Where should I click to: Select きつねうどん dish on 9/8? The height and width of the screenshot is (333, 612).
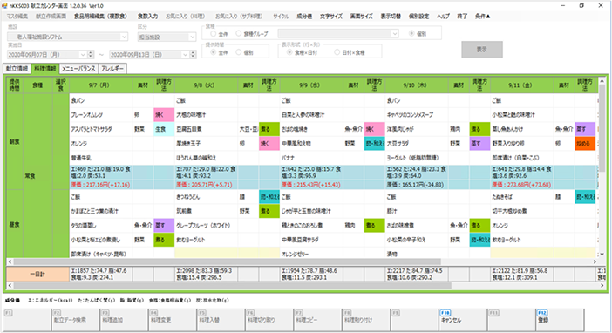coord(206,197)
